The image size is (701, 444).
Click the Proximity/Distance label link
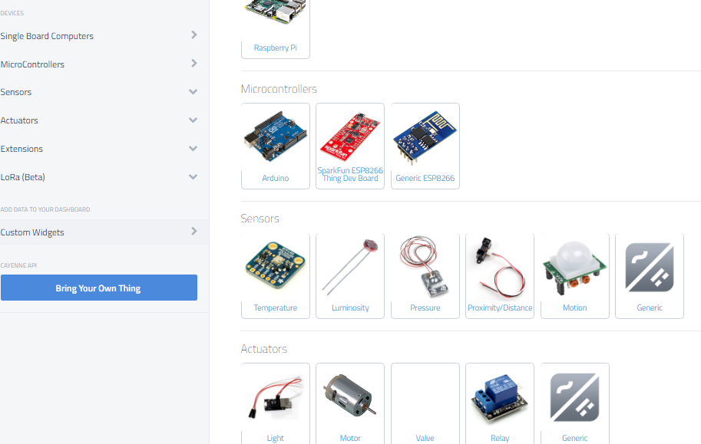500,308
